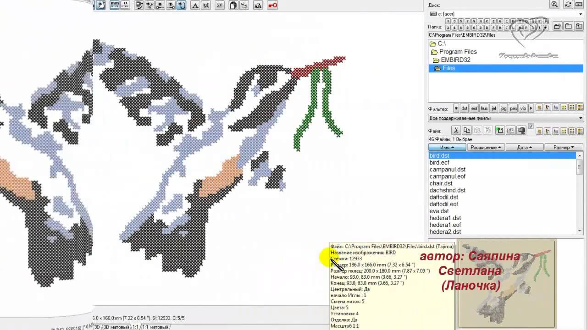The height and width of the screenshot is (330, 587).
Task: Toggle the jpg filter button
Action: coord(504,108)
